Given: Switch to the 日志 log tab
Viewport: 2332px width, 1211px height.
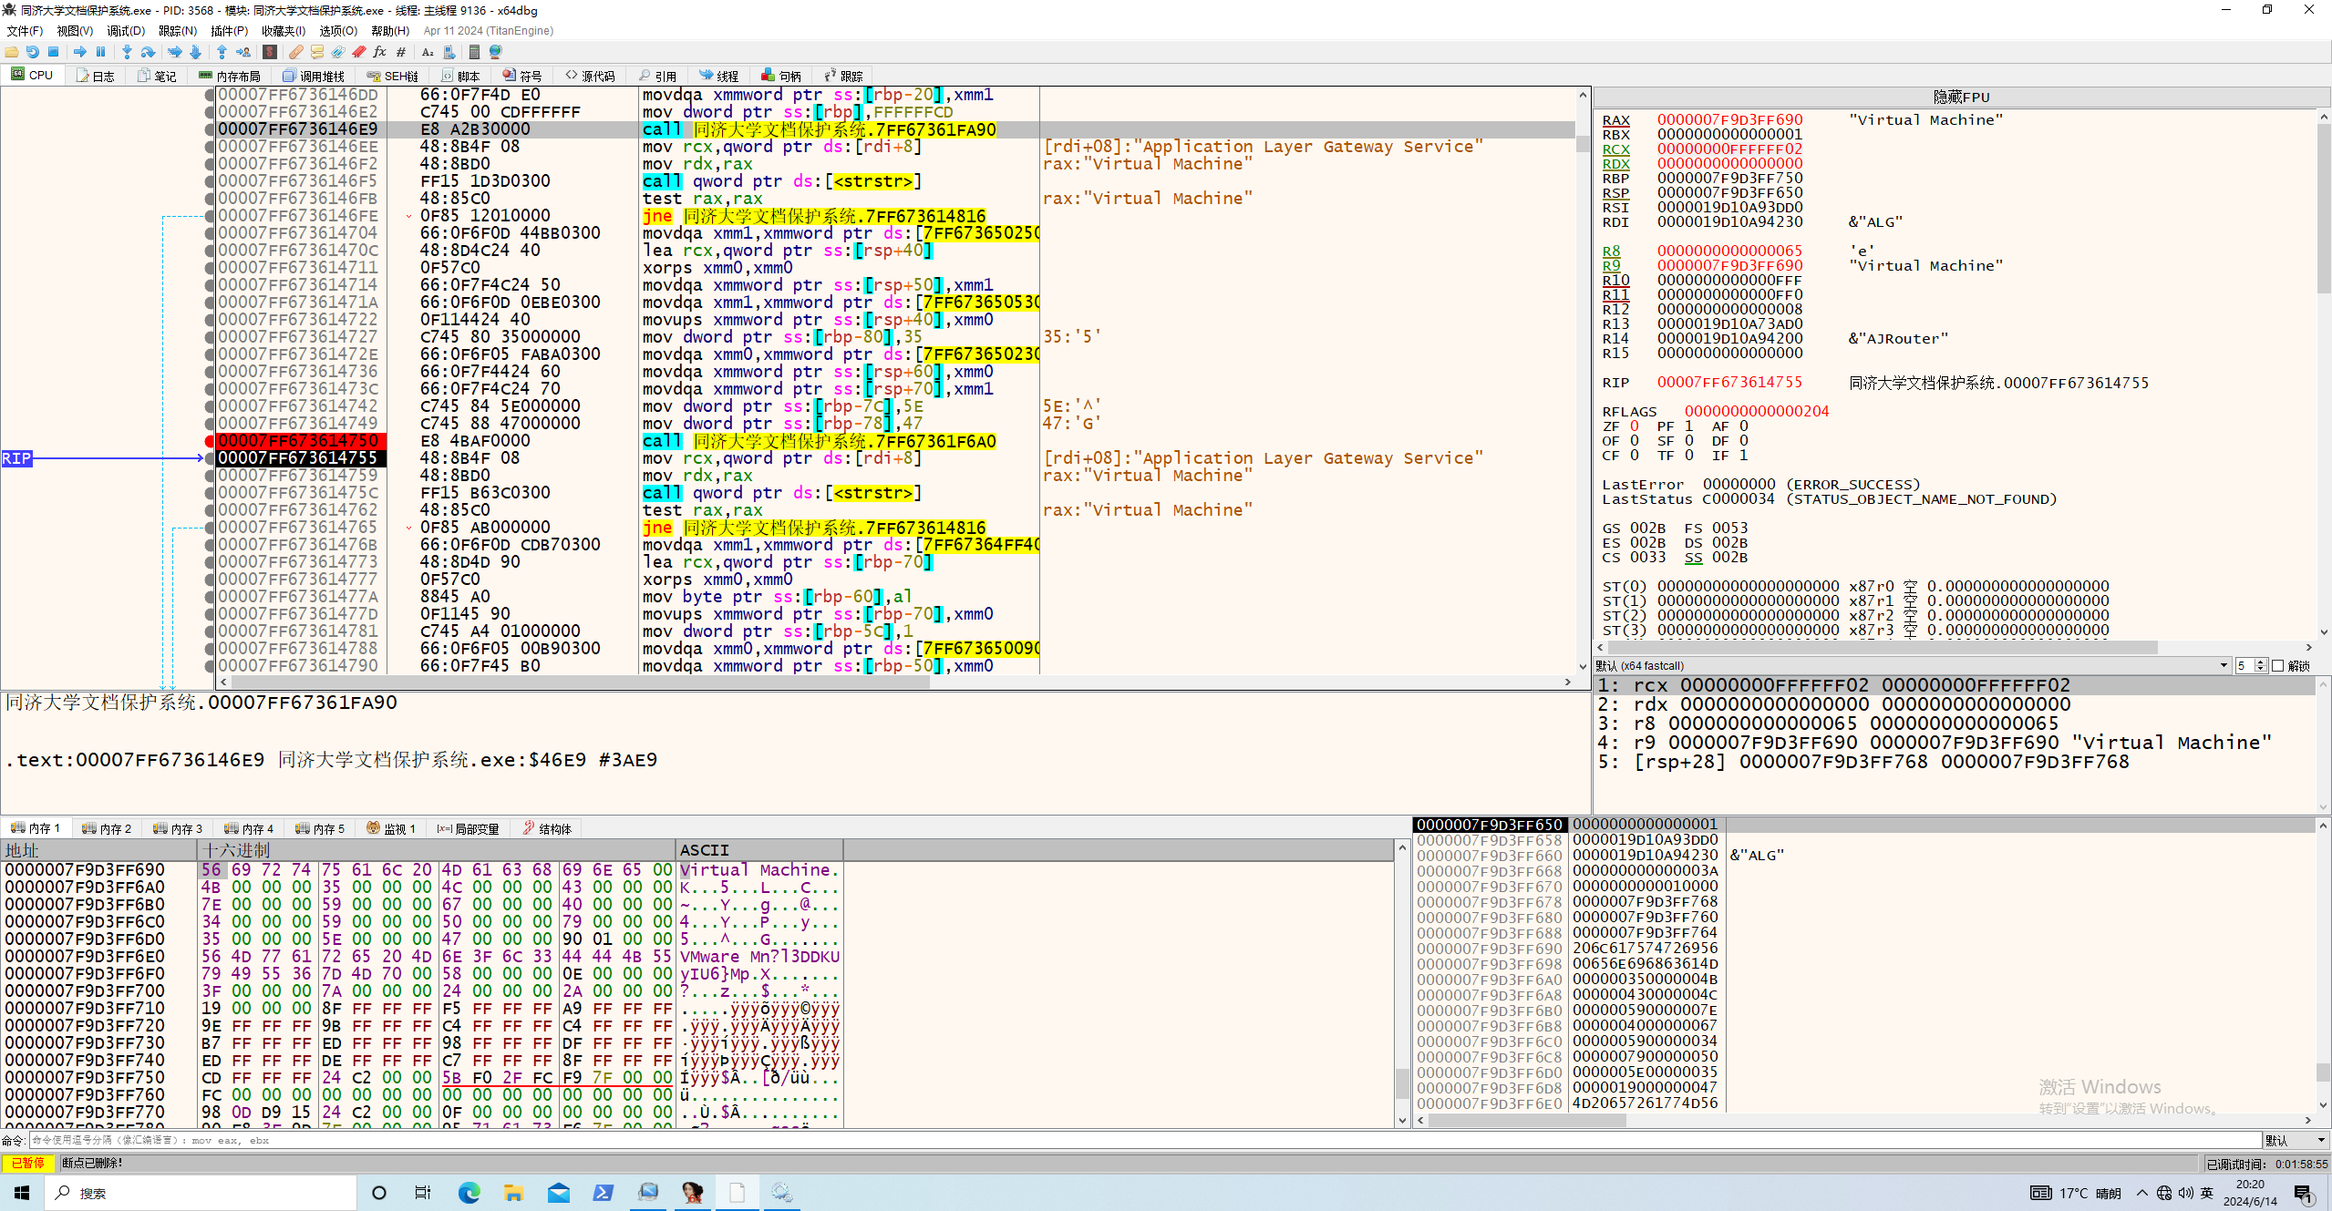Looking at the screenshot, I should tap(96, 76).
